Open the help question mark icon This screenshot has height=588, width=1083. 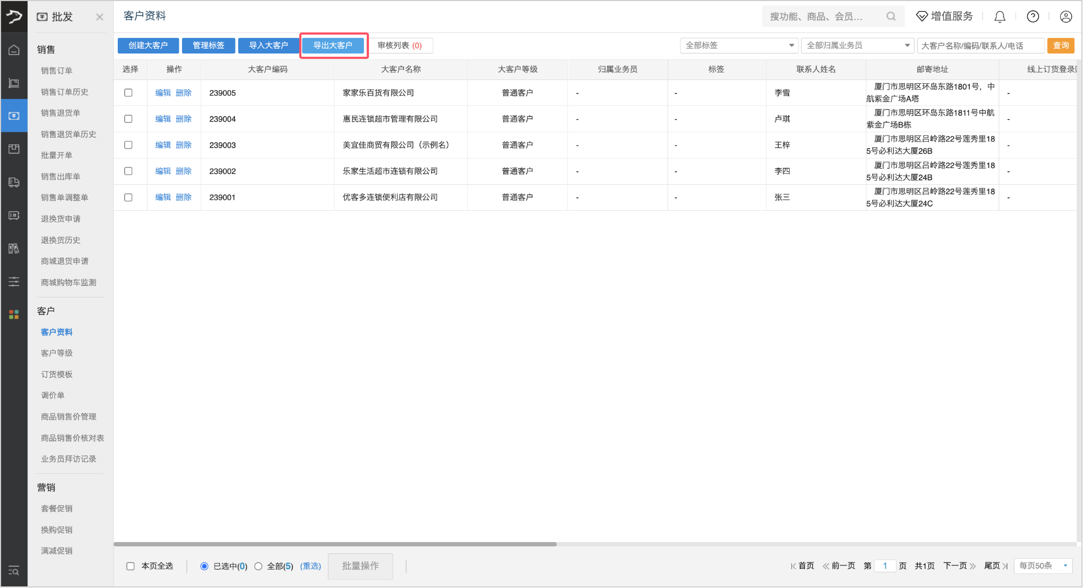[1033, 17]
